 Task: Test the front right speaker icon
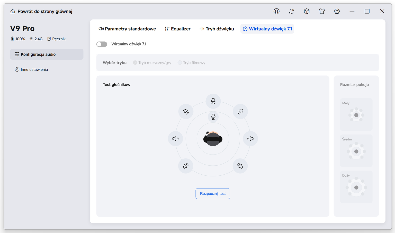tap(240, 111)
